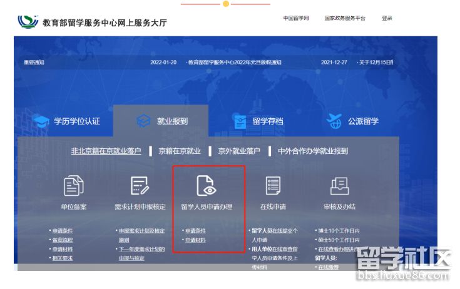Click the 审核及办结 inbox icon
Screen dimensions: 460x289
coord(339,185)
